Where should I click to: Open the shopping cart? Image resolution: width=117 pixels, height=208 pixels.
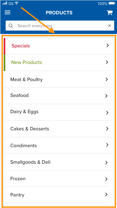coord(110,12)
